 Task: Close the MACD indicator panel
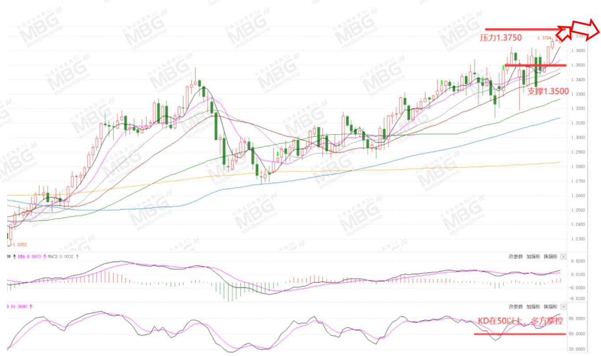[x=564, y=257]
